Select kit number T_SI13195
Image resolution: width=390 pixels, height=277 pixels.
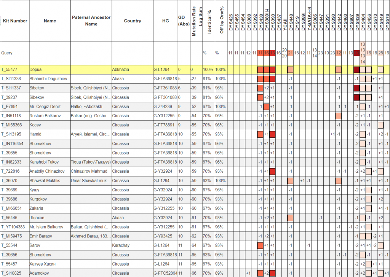pos(11,134)
